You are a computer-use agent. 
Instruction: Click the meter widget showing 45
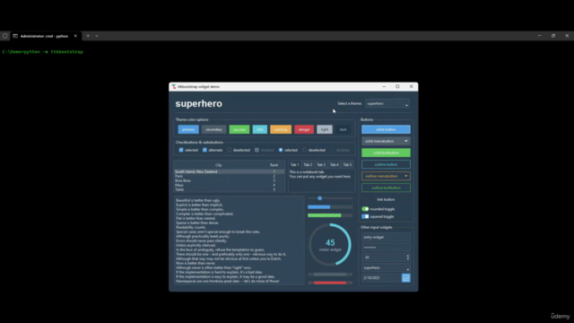tap(330, 245)
